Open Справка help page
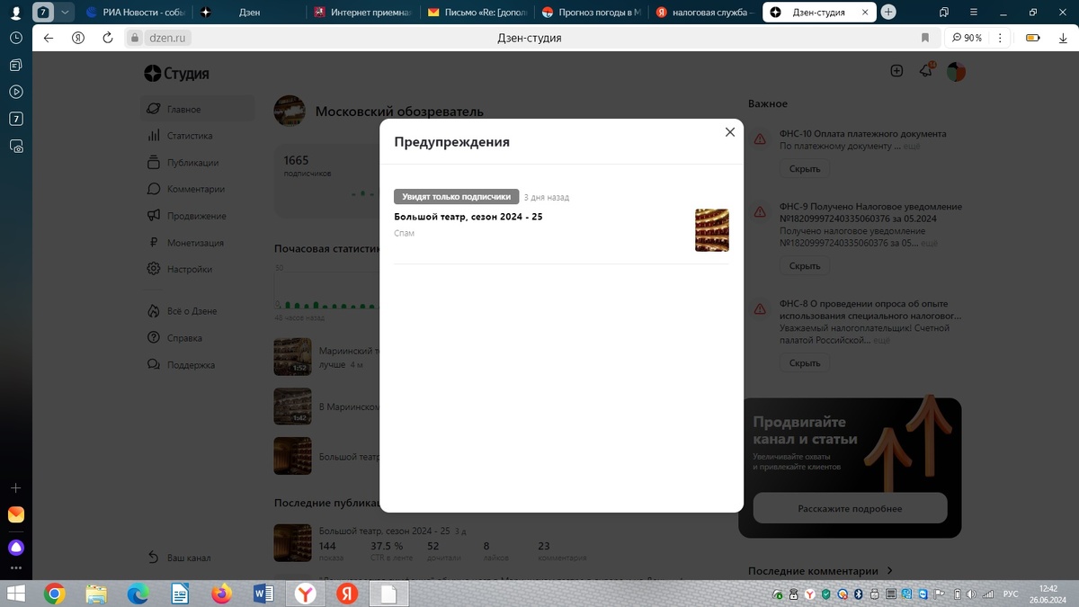 pos(183,338)
